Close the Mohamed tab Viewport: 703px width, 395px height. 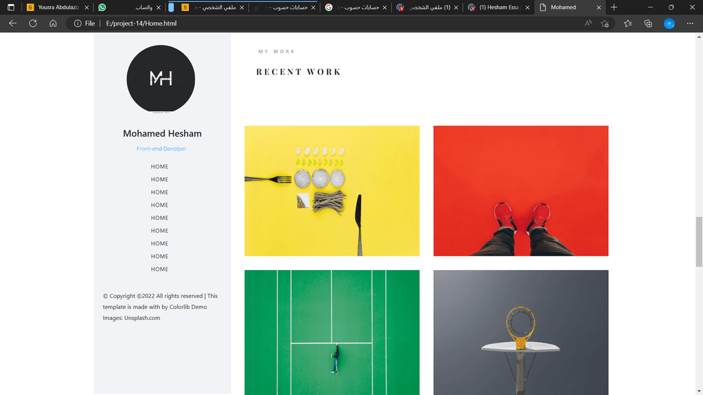click(599, 8)
